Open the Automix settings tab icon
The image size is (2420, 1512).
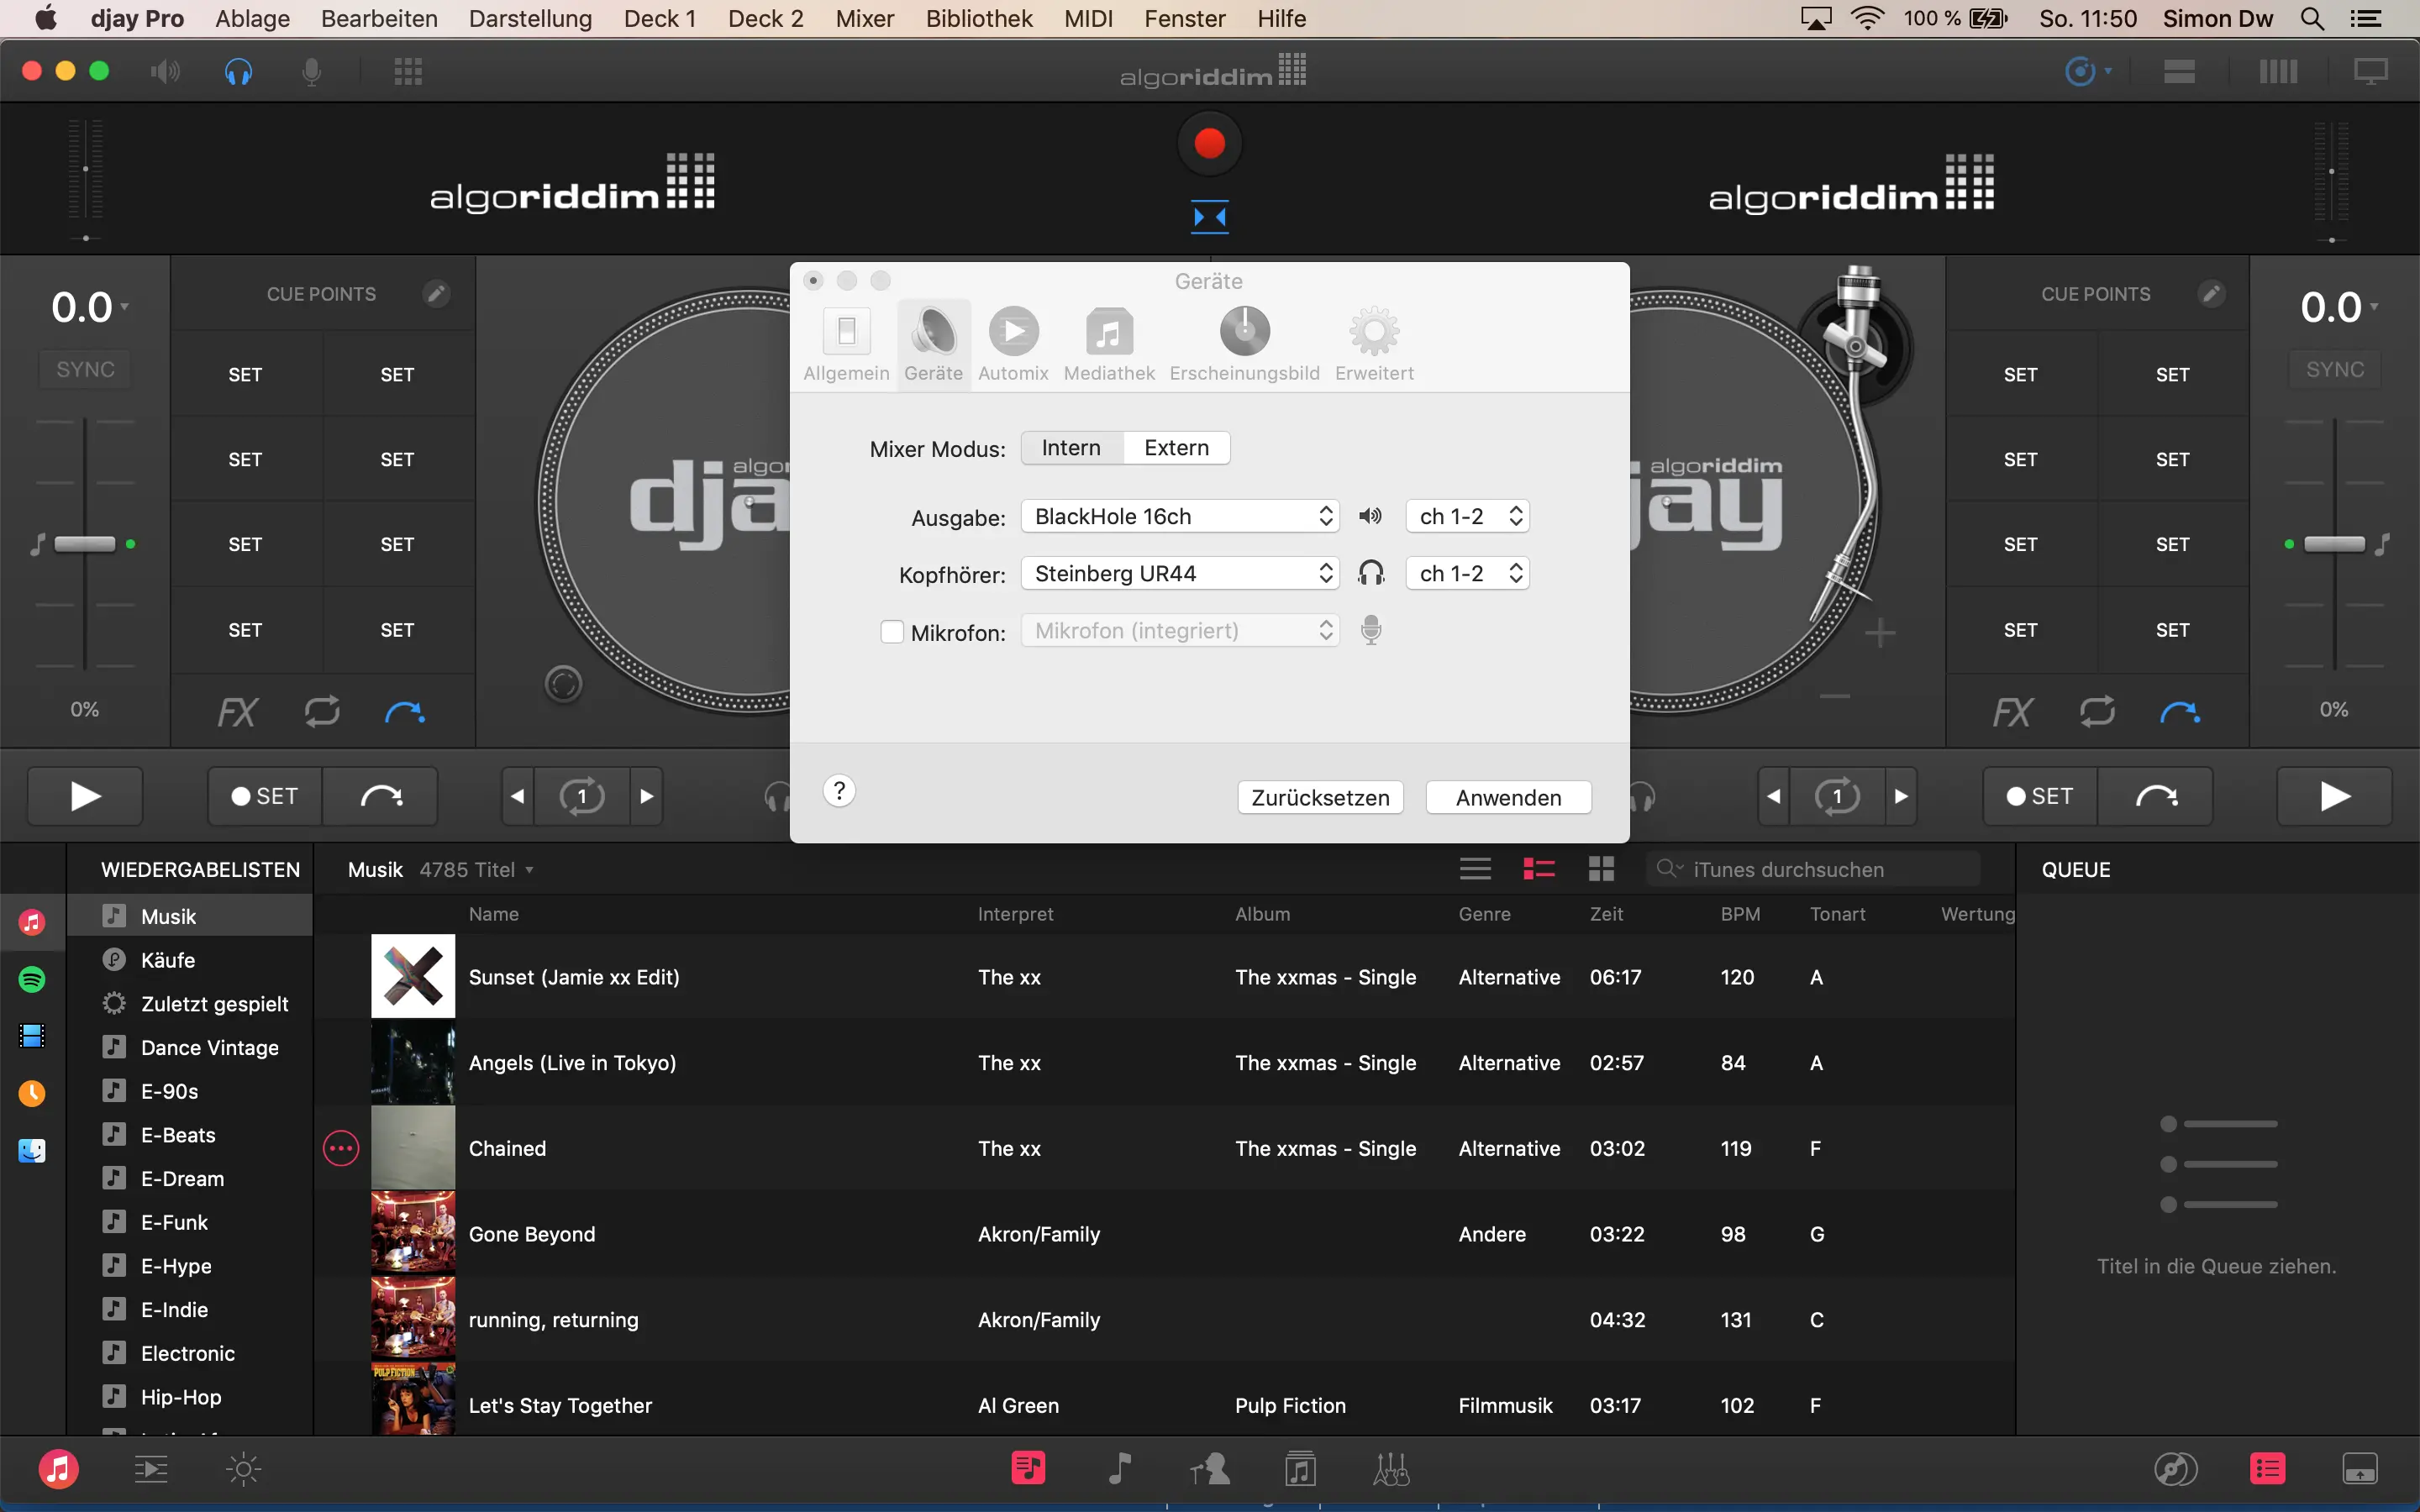tap(1013, 332)
